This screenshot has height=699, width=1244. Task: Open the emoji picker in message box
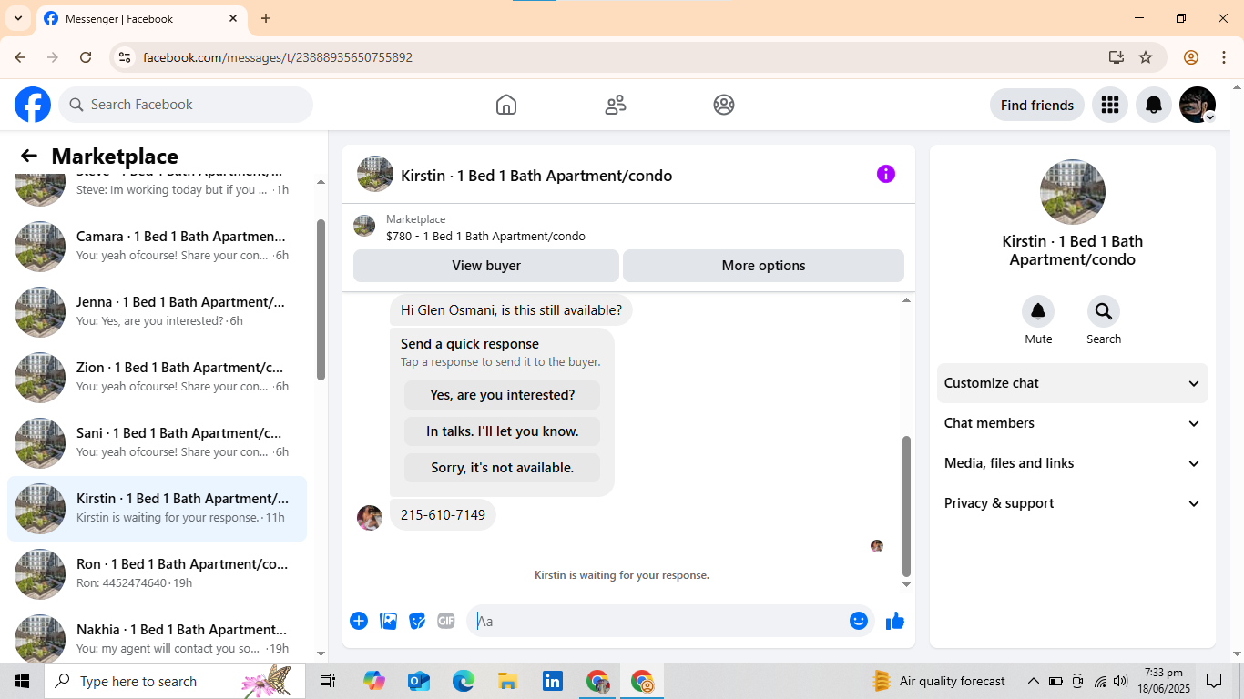859,621
